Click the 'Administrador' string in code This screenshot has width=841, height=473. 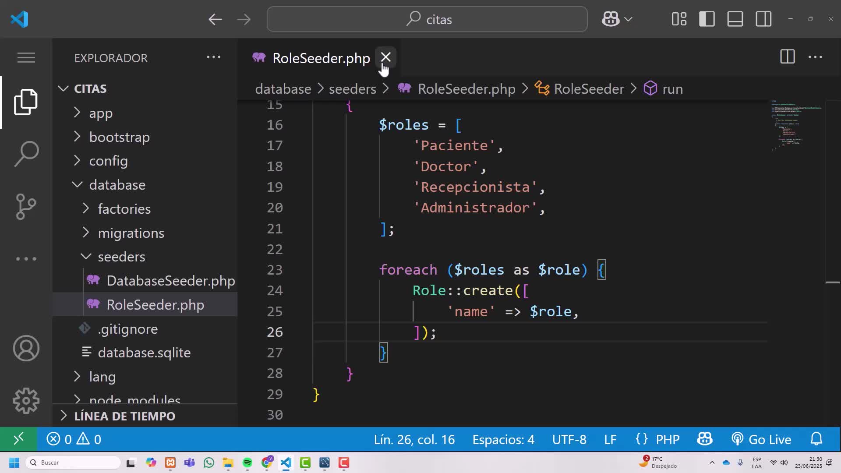pos(475,208)
